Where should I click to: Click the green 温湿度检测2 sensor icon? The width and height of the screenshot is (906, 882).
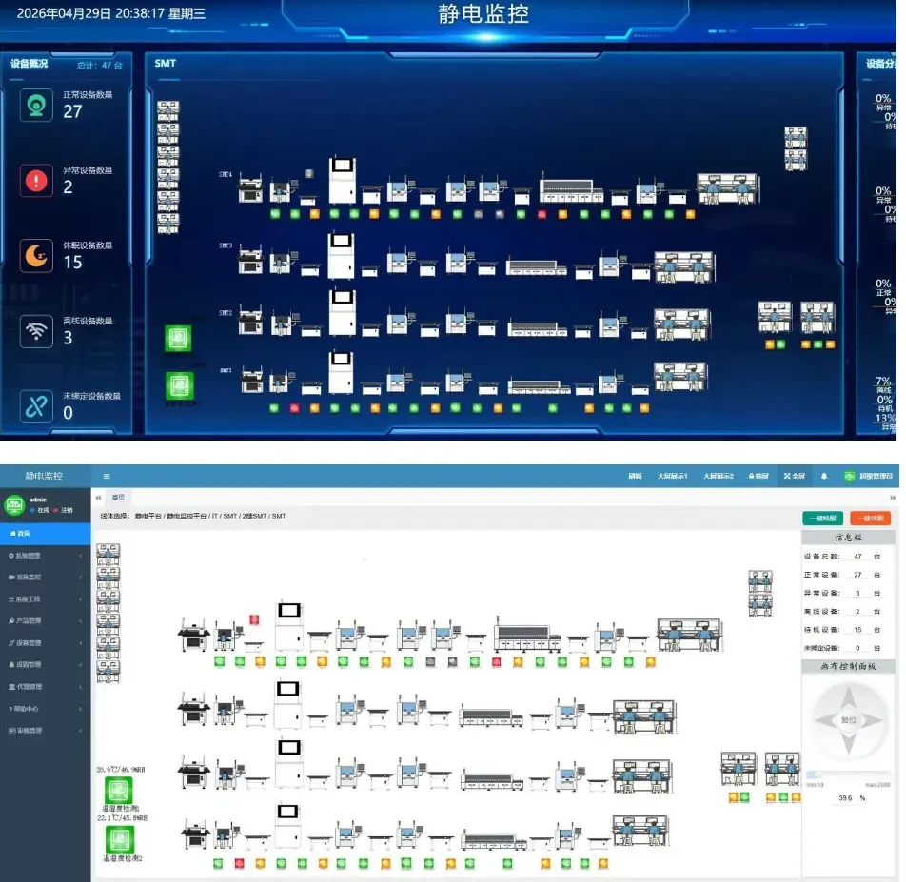(120, 839)
